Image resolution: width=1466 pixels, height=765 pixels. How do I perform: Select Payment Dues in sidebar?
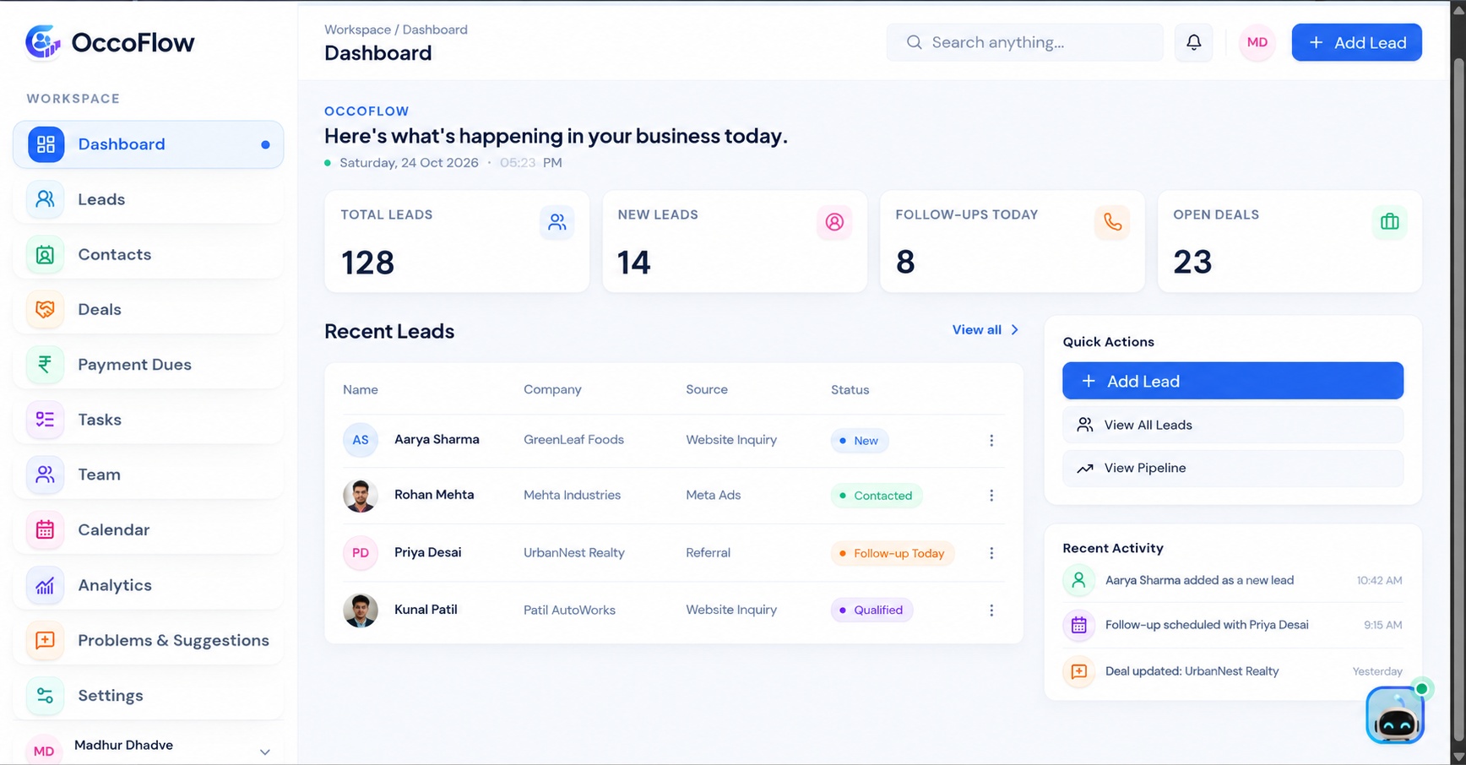[x=149, y=364]
